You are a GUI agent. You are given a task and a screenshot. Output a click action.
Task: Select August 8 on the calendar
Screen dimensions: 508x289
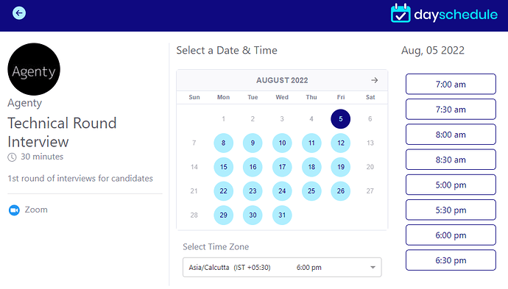pos(224,143)
